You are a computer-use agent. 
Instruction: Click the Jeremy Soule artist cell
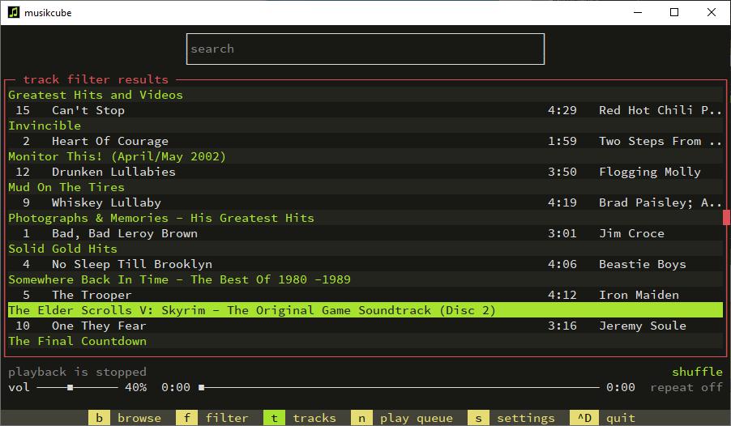click(643, 326)
